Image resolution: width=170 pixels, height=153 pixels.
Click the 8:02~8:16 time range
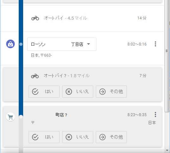137,44
